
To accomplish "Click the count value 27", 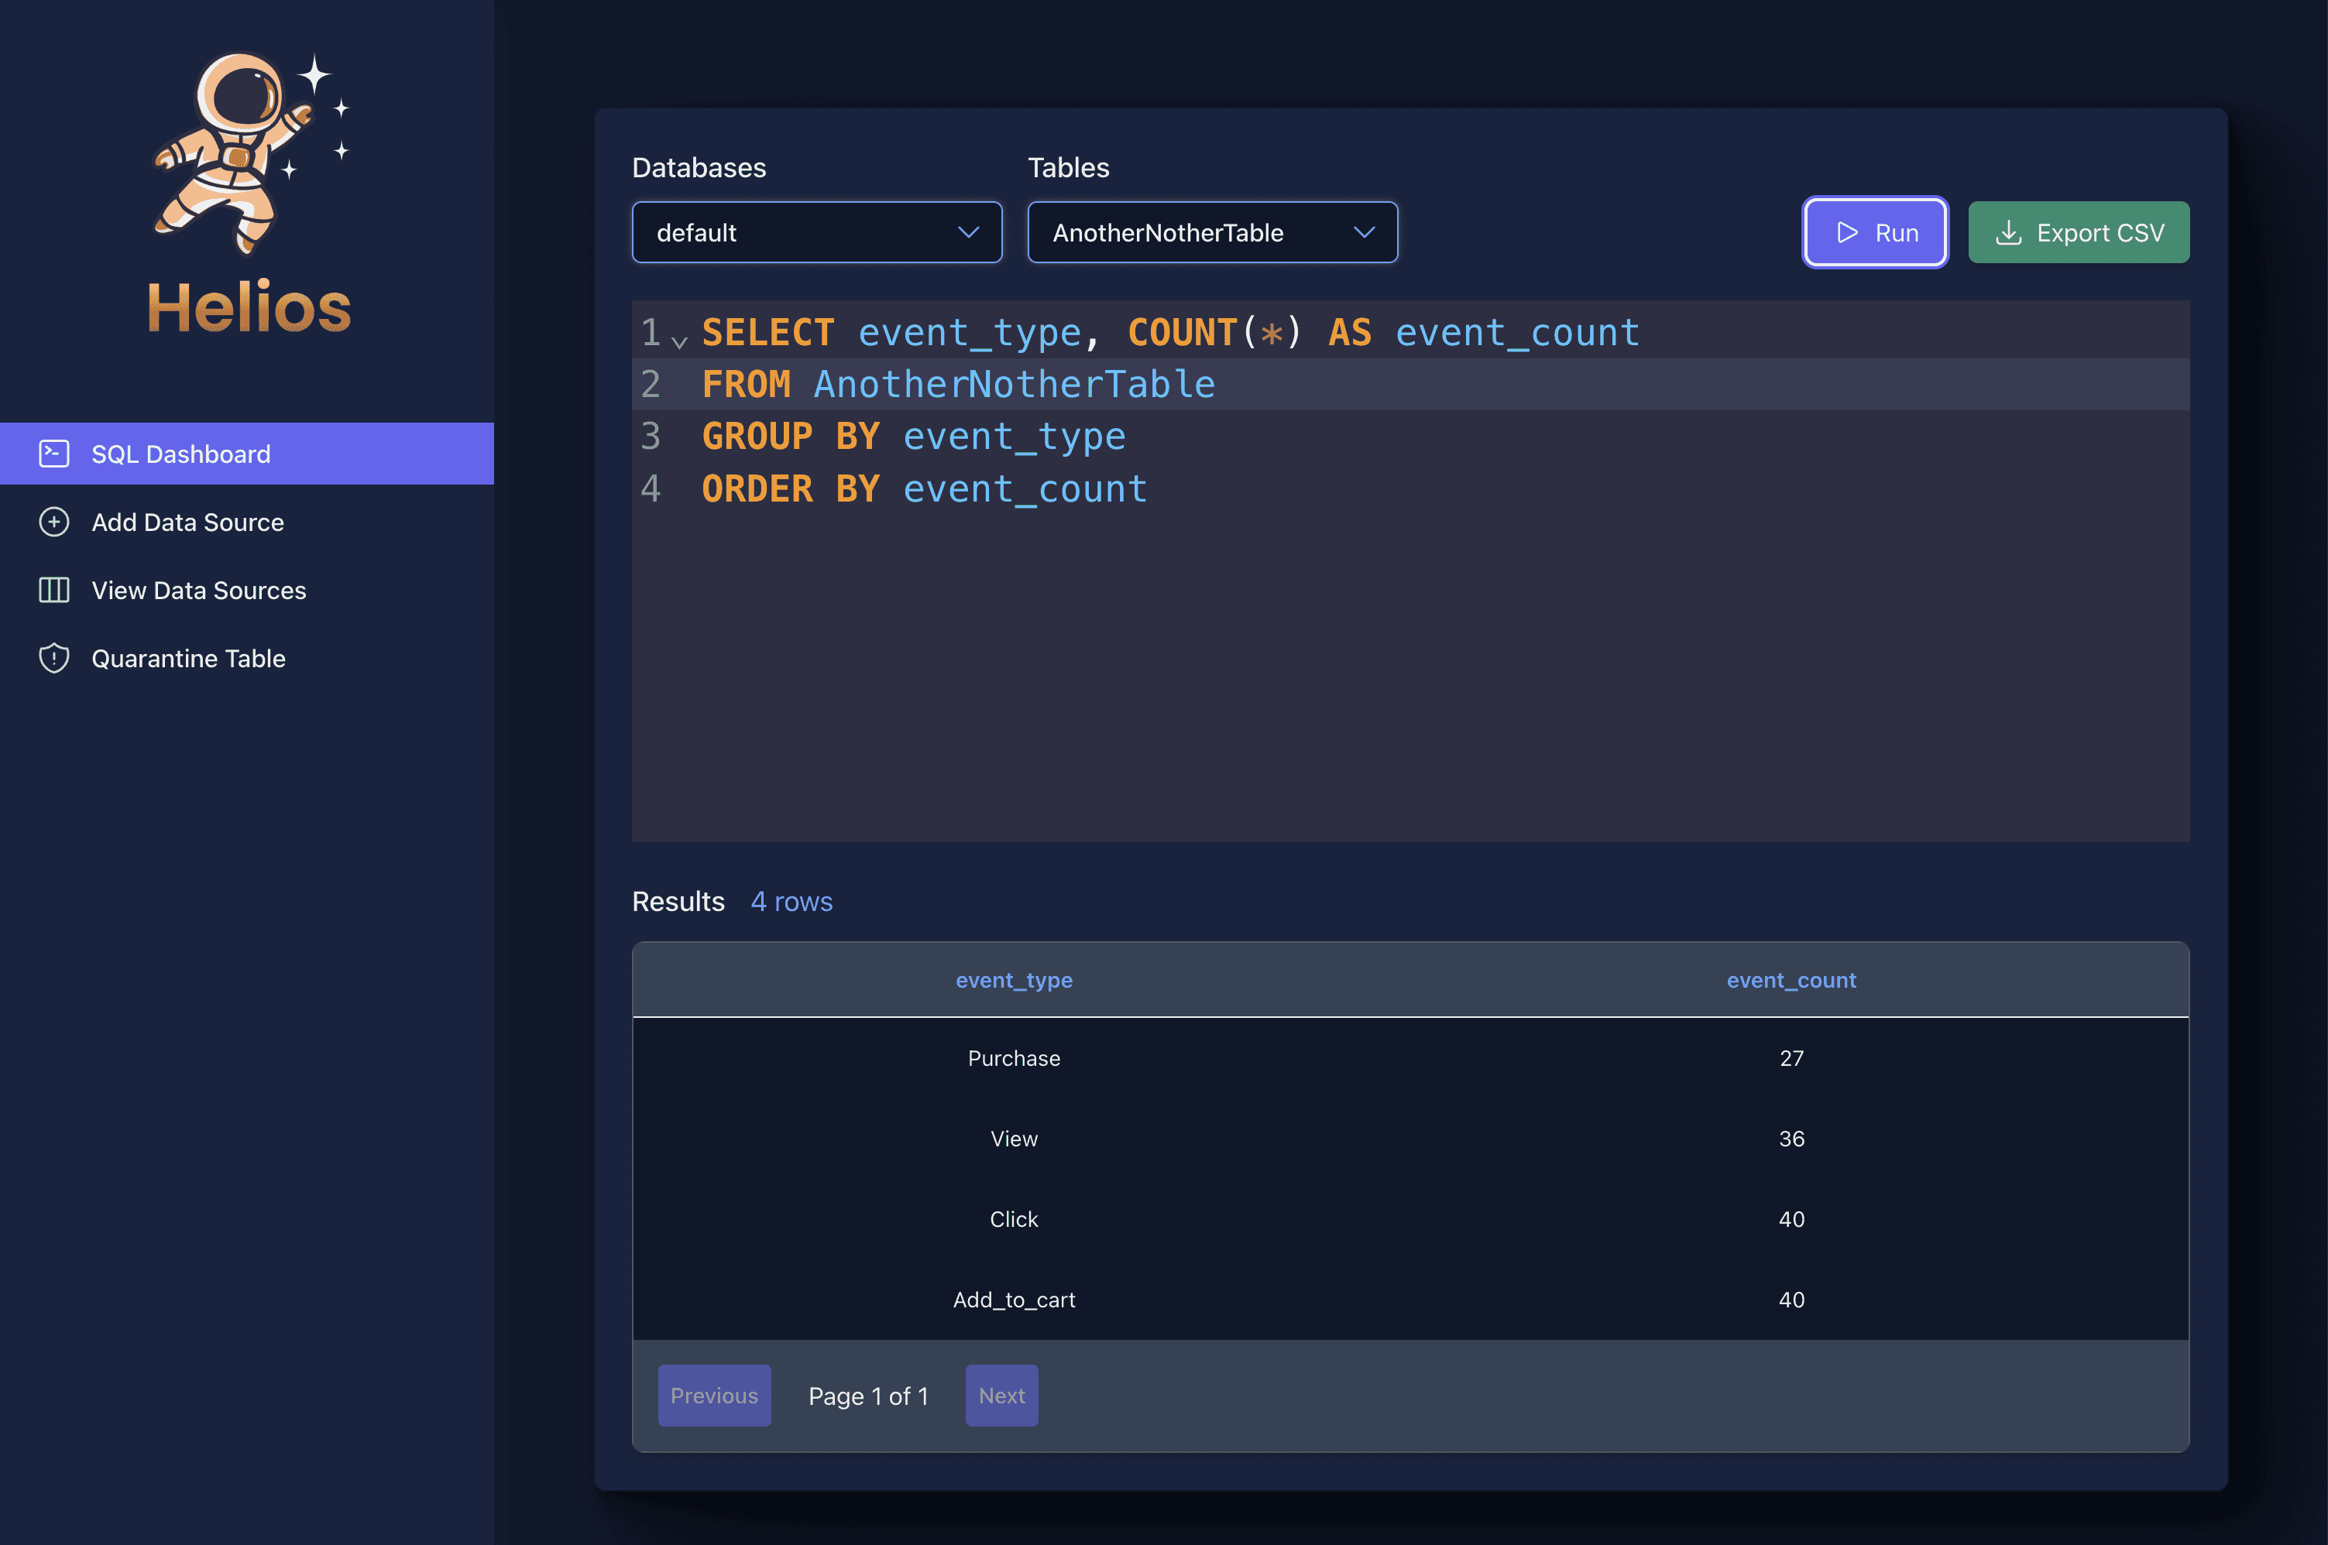I will pyautogui.click(x=1791, y=1058).
